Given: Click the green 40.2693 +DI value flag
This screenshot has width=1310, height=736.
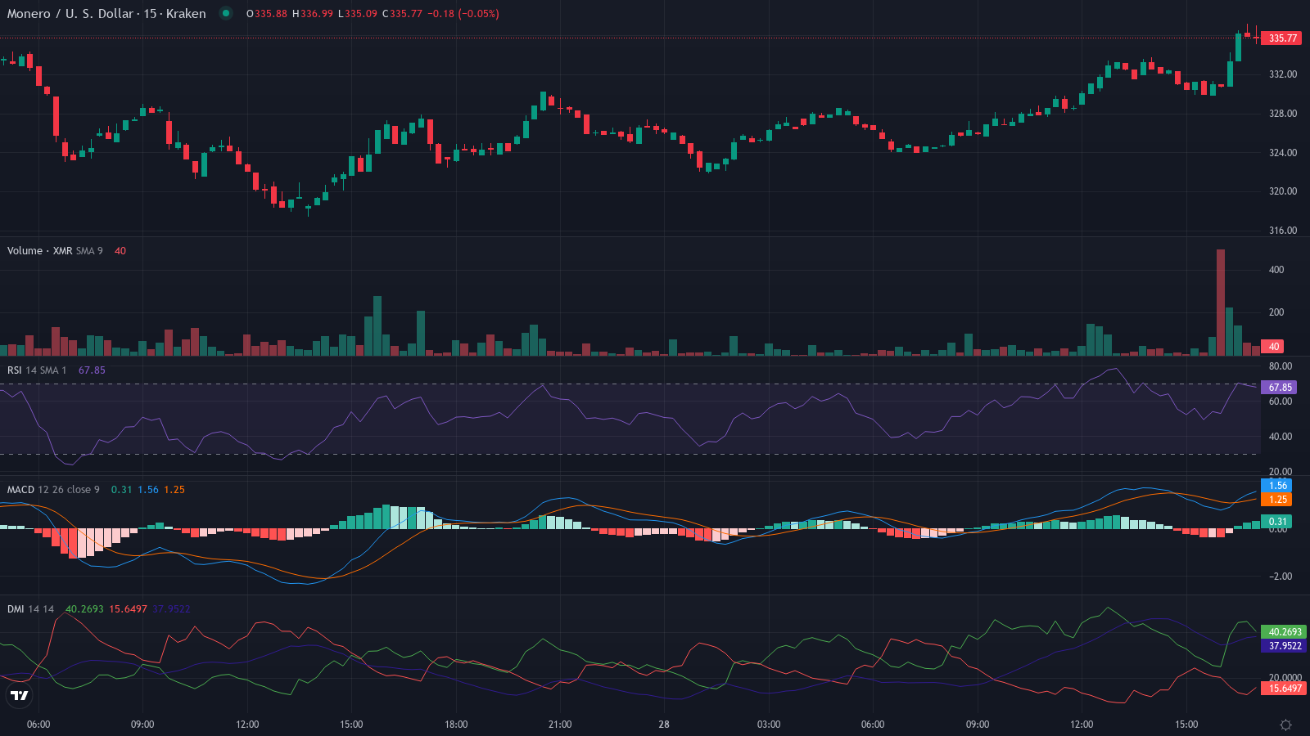Looking at the screenshot, I should pos(1281,631).
